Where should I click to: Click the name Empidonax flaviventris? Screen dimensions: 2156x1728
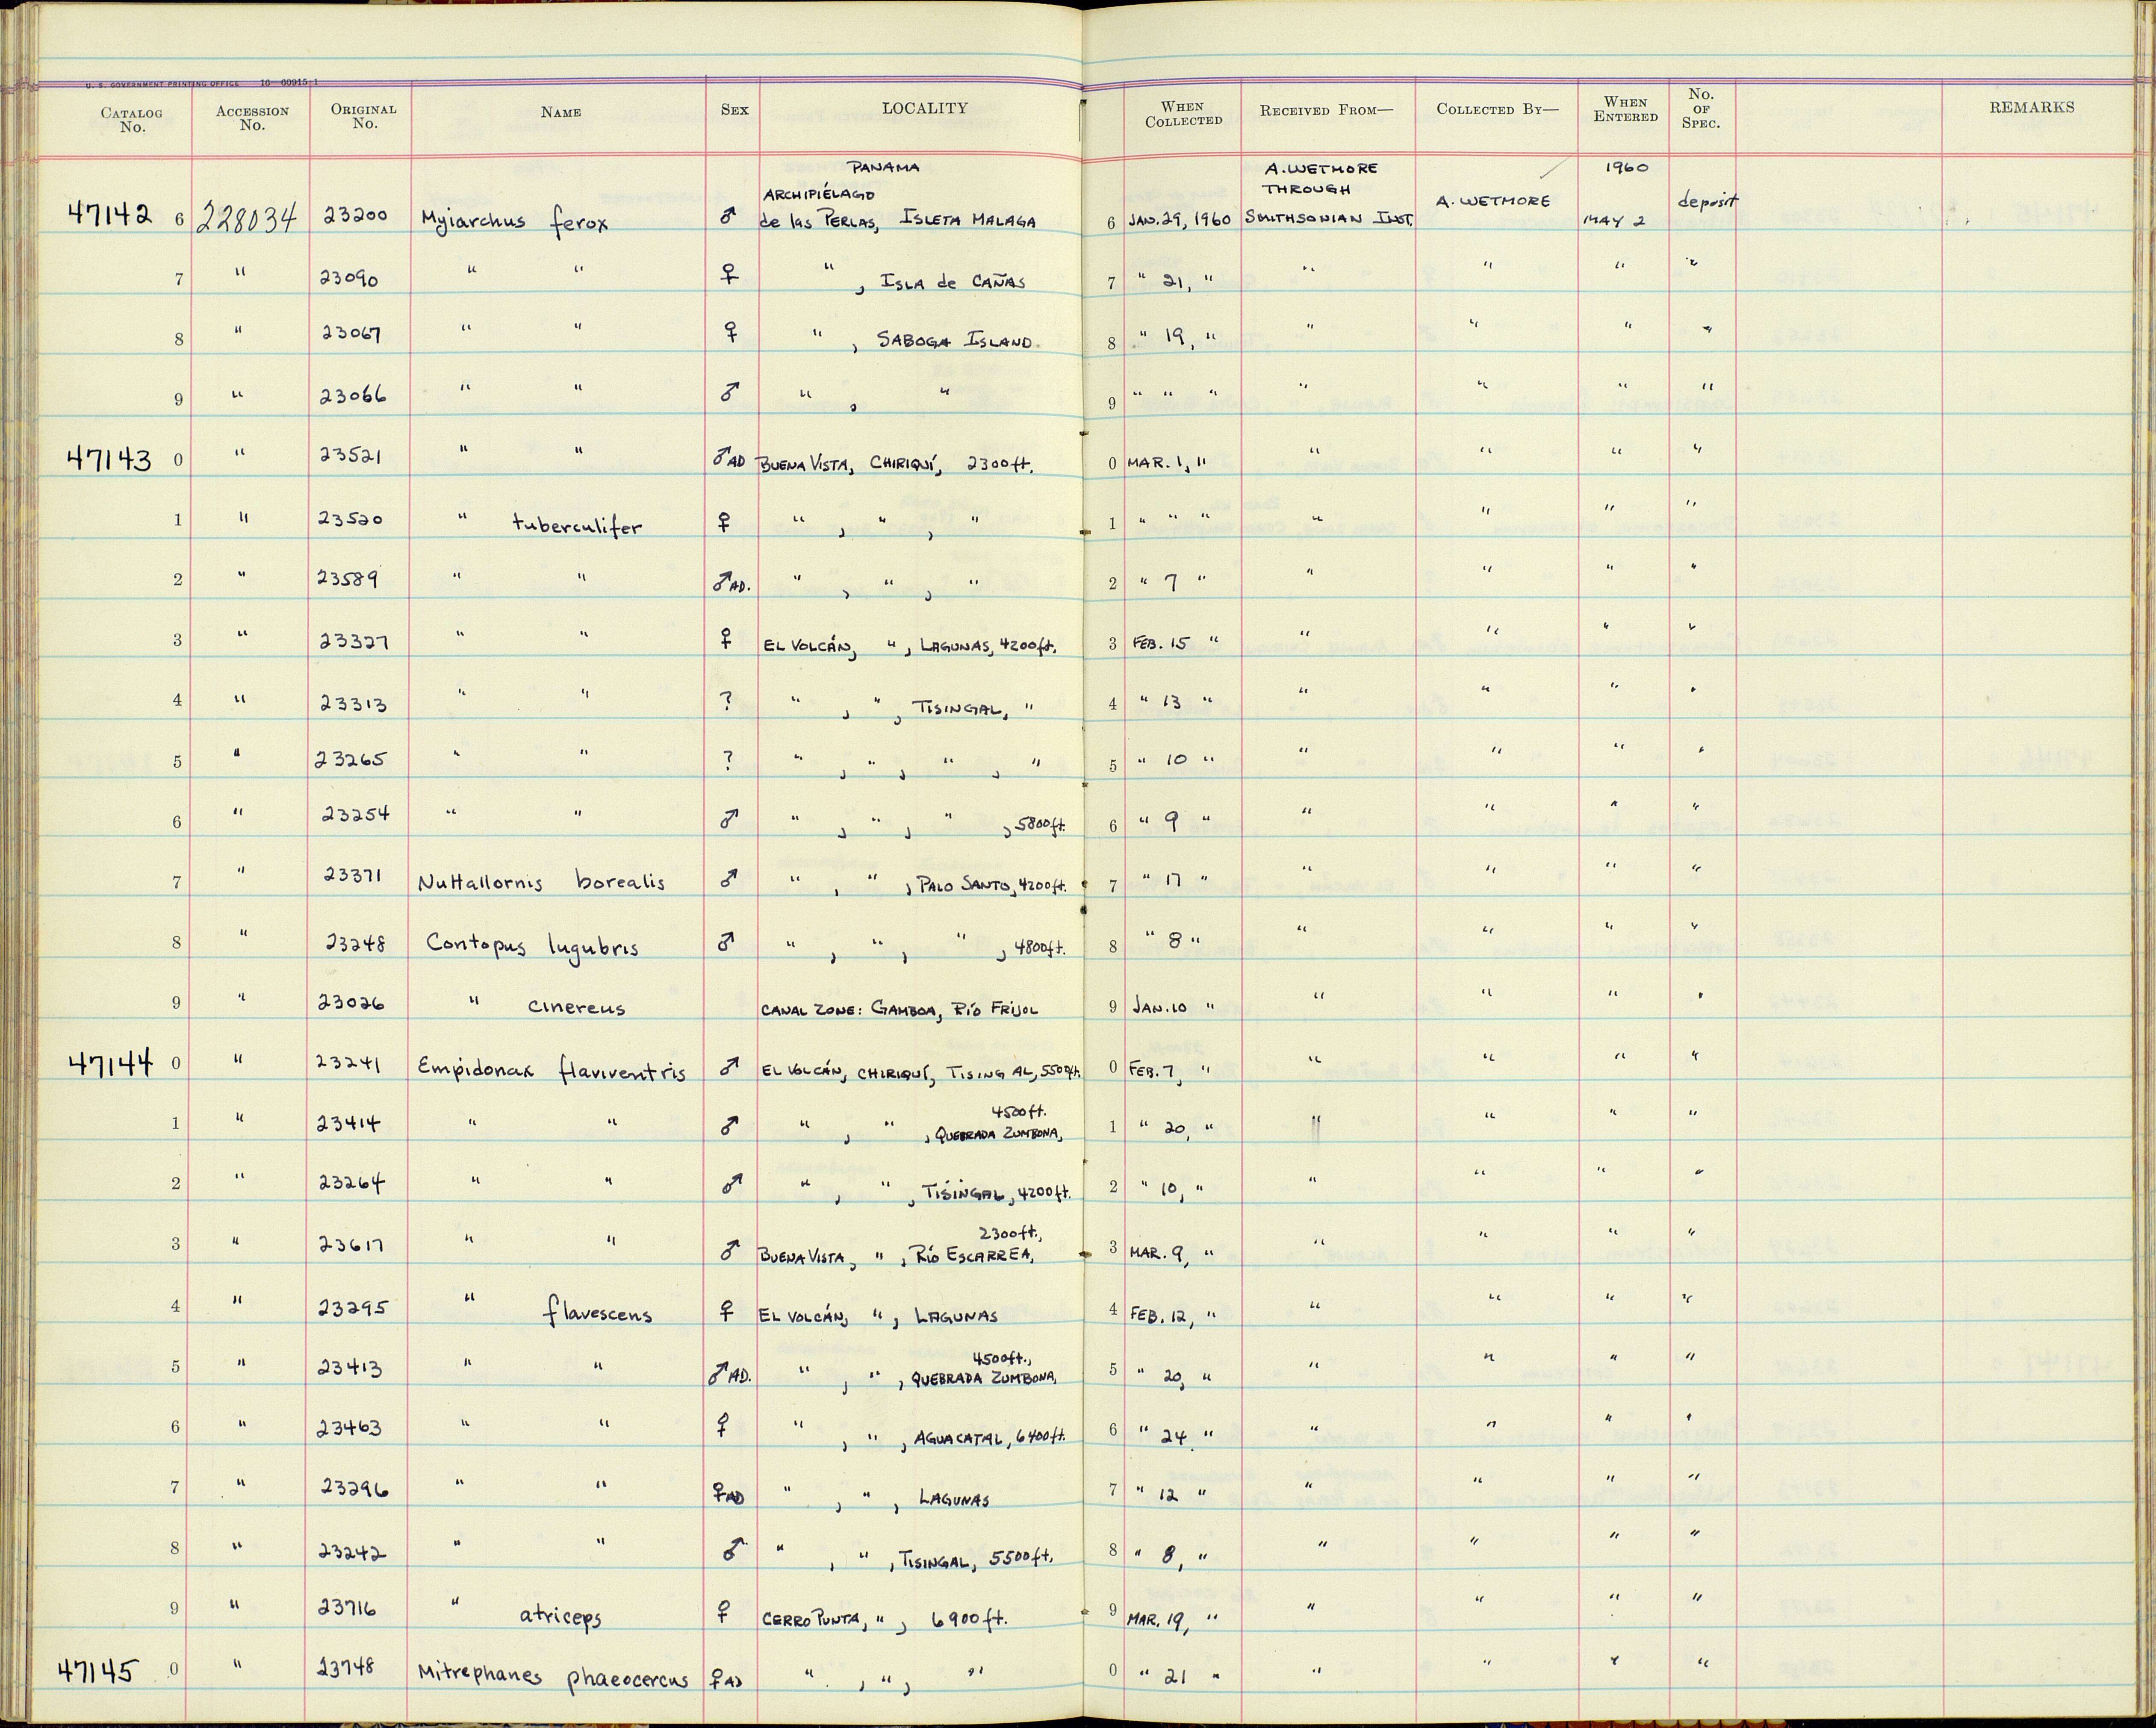[552, 1071]
